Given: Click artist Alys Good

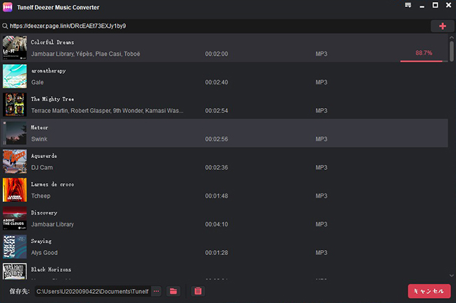Looking at the screenshot, I should pyautogui.click(x=44, y=253).
